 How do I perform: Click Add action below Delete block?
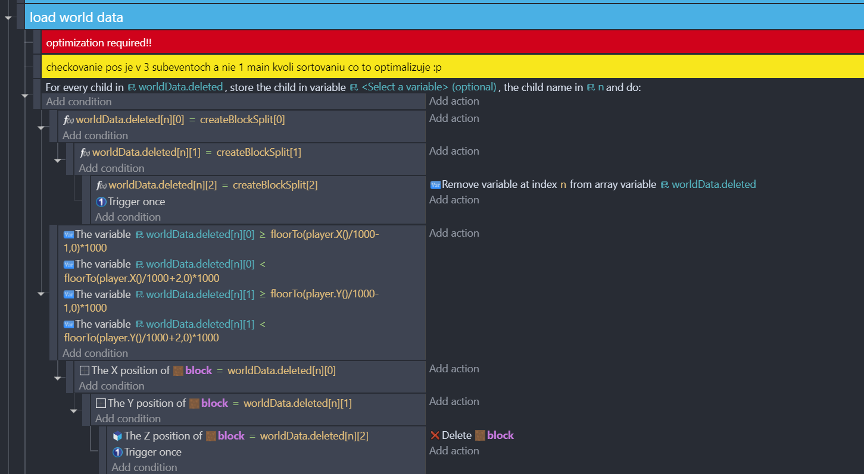(454, 451)
